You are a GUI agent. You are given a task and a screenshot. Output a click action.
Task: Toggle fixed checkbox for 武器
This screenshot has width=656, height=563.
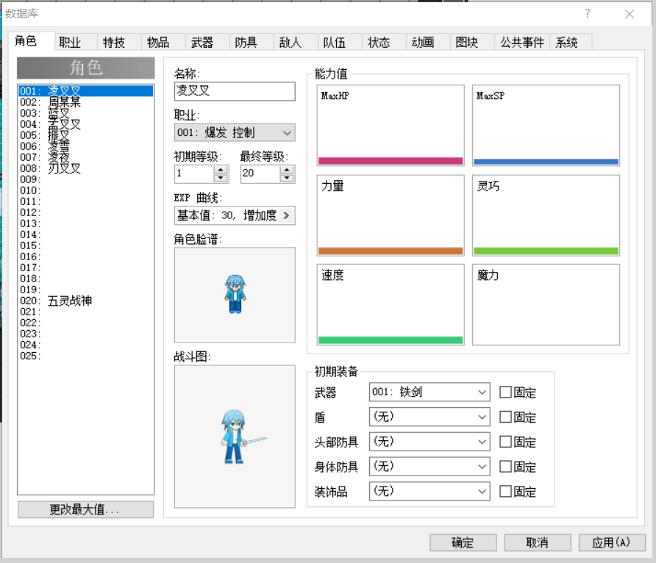tap(505, 392)
